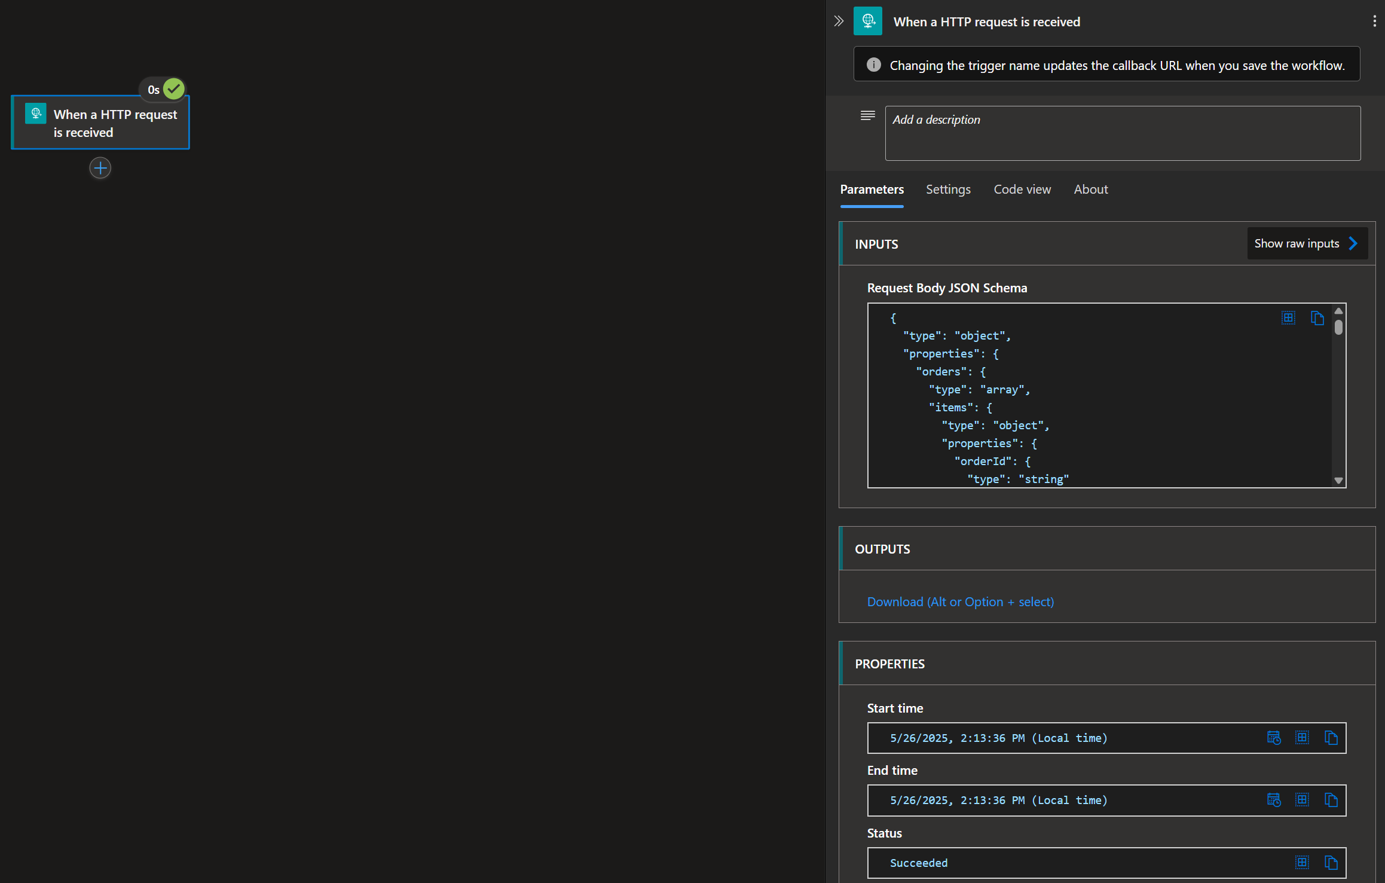Click the description lines icon
The height and width of the screenshot is (883, 1385).
coord(868,115)
